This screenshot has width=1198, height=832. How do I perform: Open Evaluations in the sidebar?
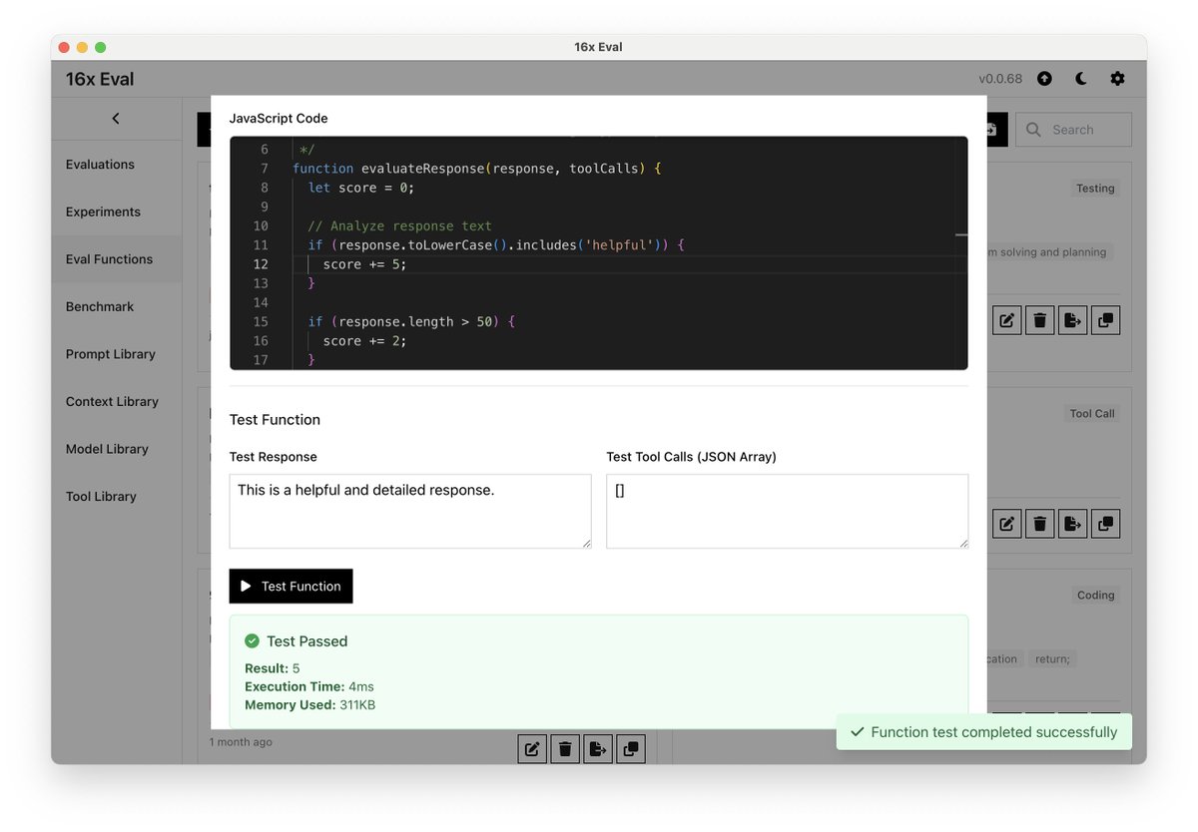click(x=100, y=165)
